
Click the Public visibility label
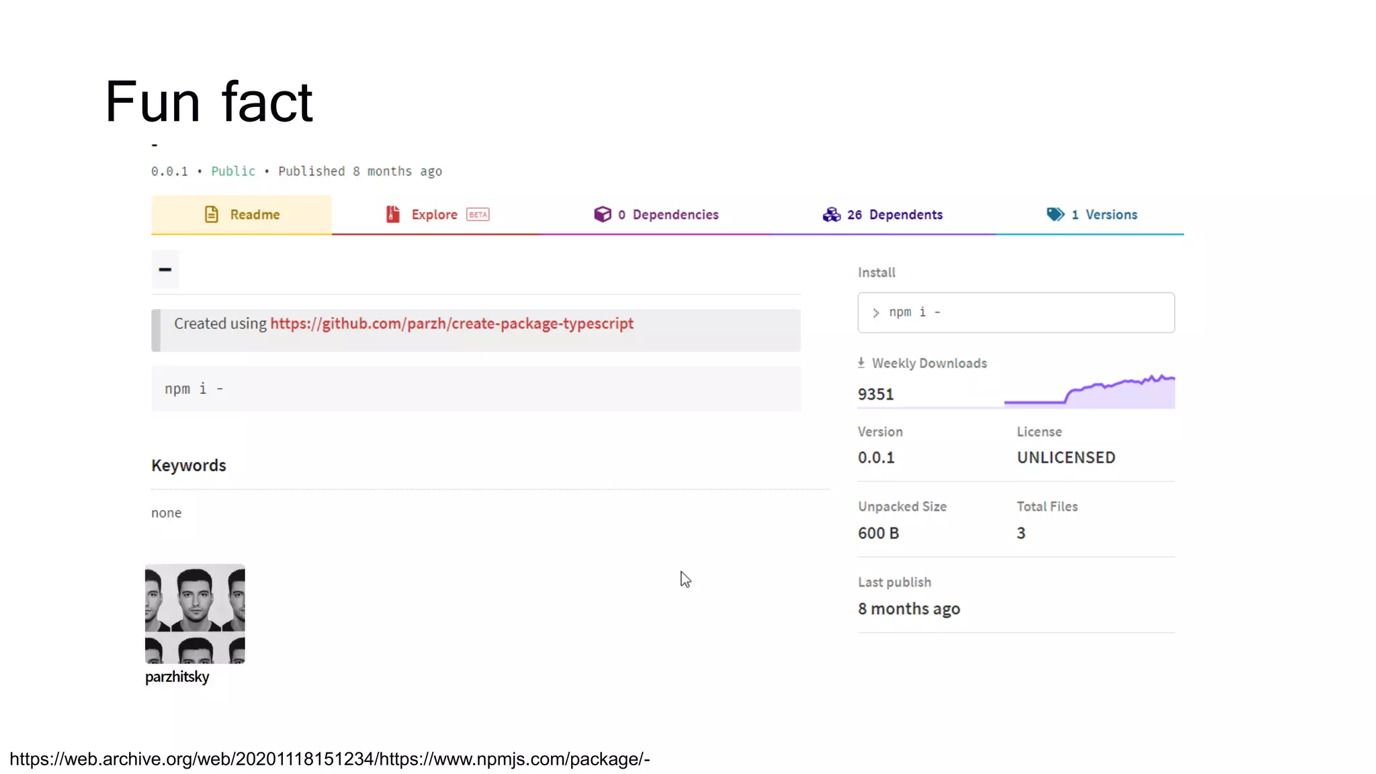click(x=233, y=171)
